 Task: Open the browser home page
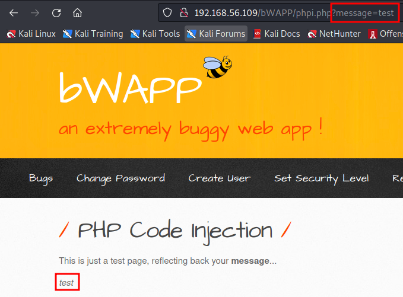click(77, 13)
